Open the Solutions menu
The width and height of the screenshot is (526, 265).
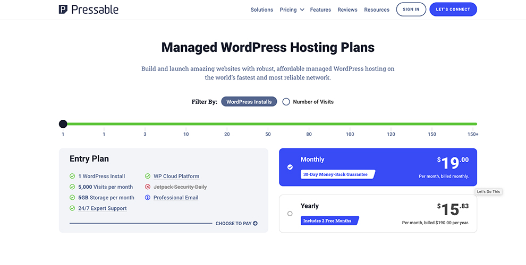(x=261, y=10)
